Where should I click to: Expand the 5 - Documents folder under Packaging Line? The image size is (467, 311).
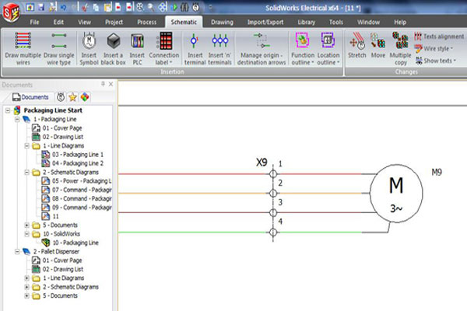coord(27,225)
